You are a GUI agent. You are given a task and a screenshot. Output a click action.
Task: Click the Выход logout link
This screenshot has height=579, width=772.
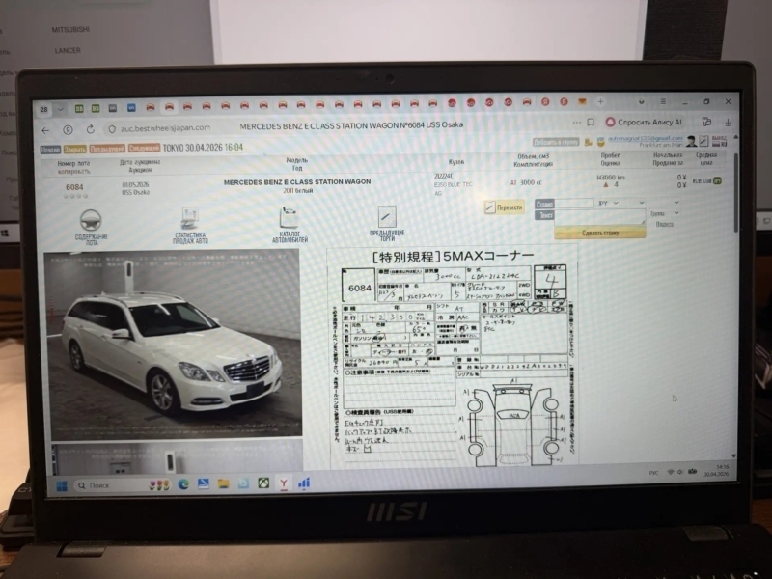[x=719, y=138]
